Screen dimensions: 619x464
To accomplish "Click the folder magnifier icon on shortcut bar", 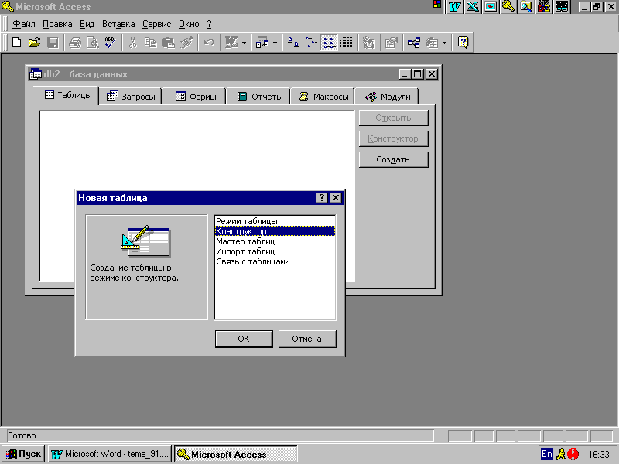I will point(526,6).
